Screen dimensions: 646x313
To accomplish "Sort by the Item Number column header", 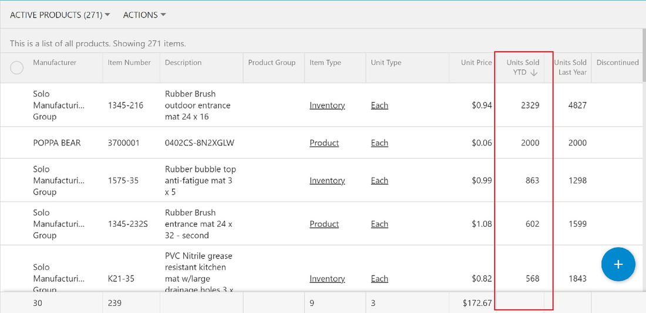I will click(x=129, y=63).
